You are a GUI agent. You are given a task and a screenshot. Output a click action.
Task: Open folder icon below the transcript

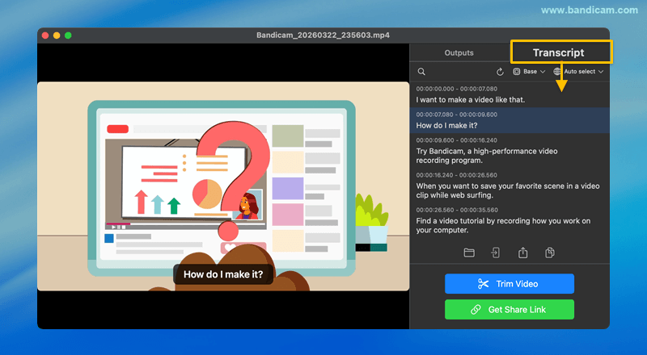pyautogui.click(x=469, y=253)
